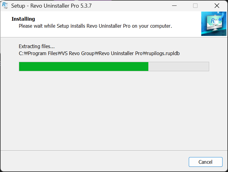Click the 'Installing' heading
Screen dimensions: 228x172
23,19
